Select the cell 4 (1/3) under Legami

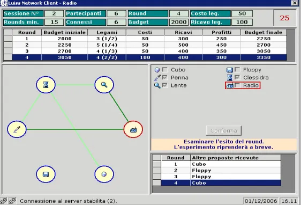pos(107,51)
